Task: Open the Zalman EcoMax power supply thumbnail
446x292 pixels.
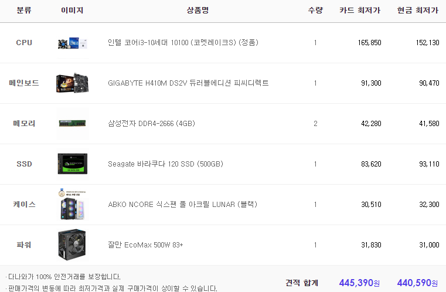Action: (73, 245)
